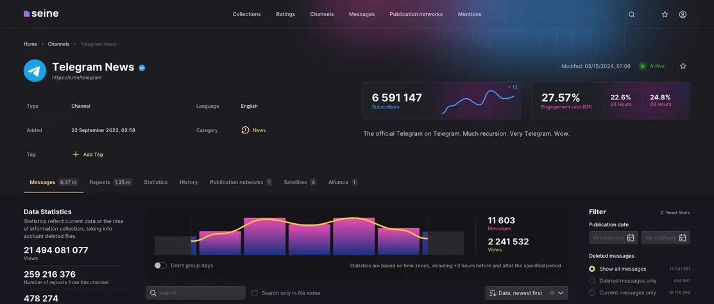Click the 22.6% 24 Hours value

pyautogui.click(x=620, y=97)
